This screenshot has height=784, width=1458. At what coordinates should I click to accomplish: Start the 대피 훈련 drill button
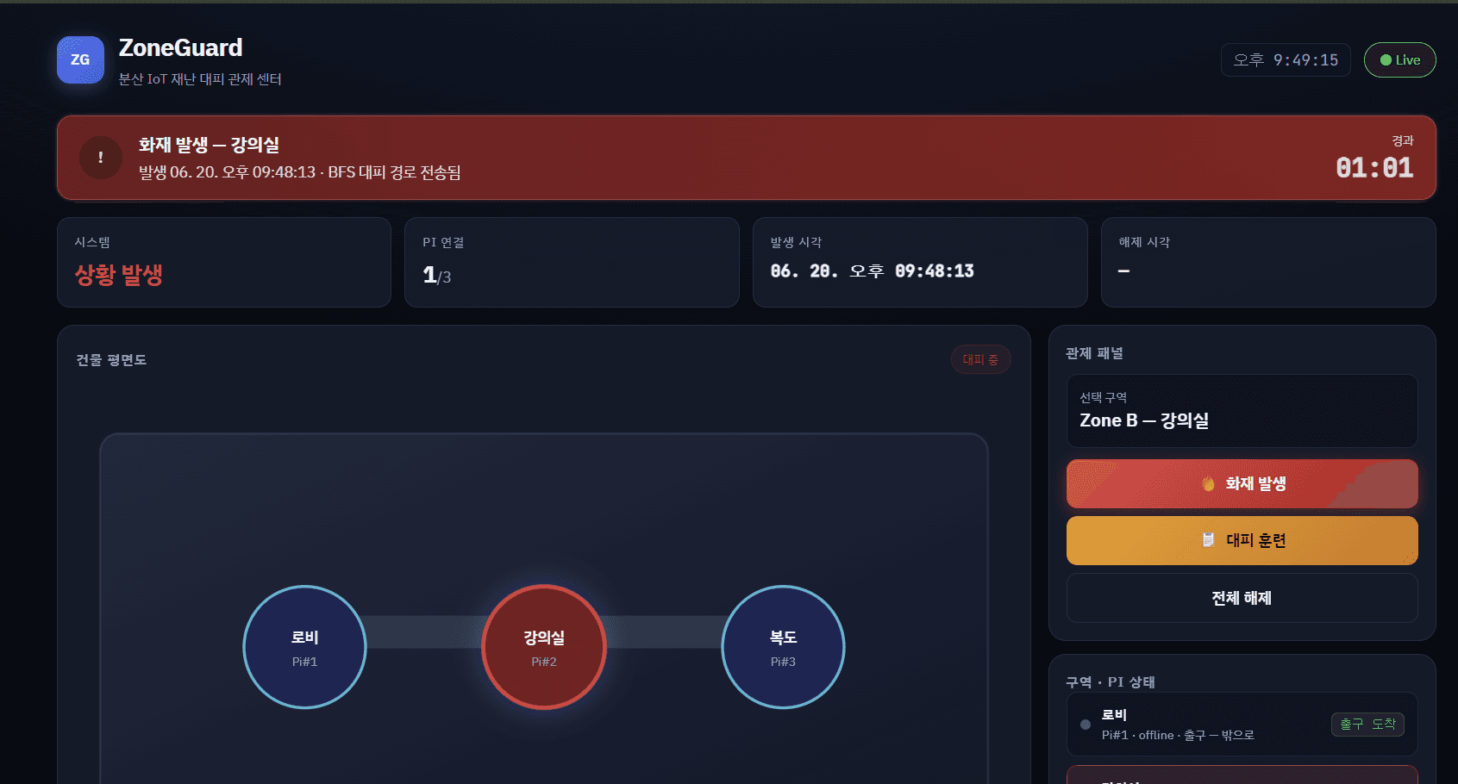pos(1242,540)
